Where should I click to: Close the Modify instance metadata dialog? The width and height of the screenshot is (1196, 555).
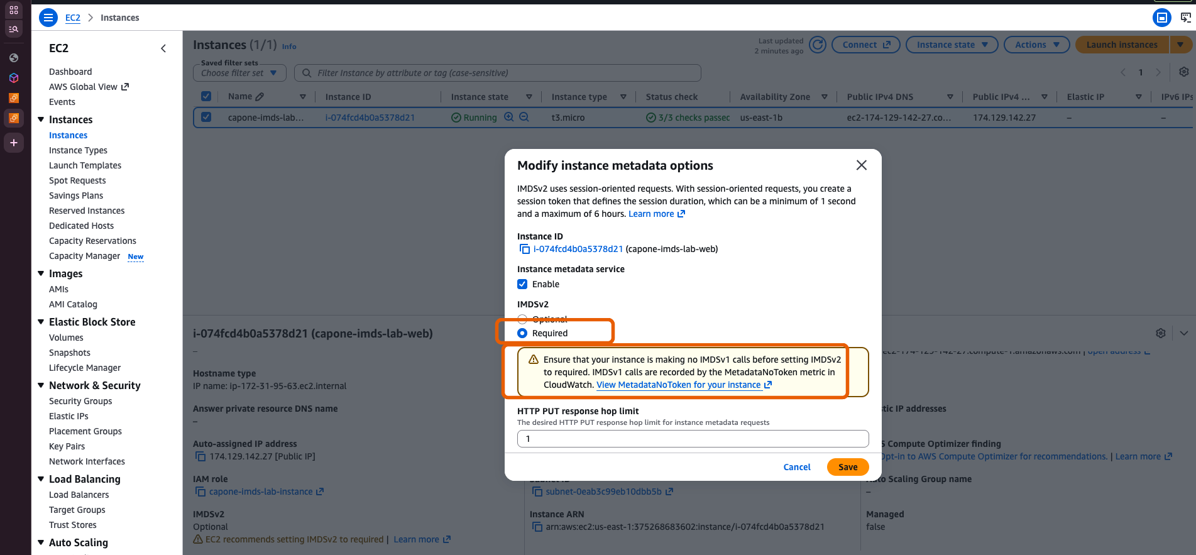pos(861,165)
